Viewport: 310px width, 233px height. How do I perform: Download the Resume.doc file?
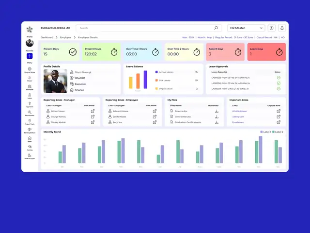click(x=217, y=111)
